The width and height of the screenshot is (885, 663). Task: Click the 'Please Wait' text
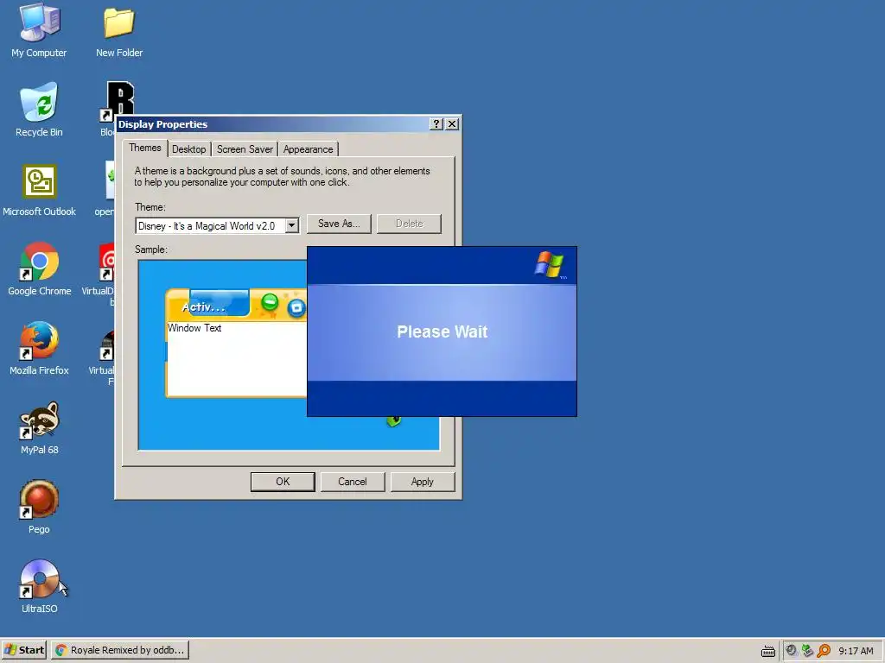pyautogui.click(x=442, y=331)
